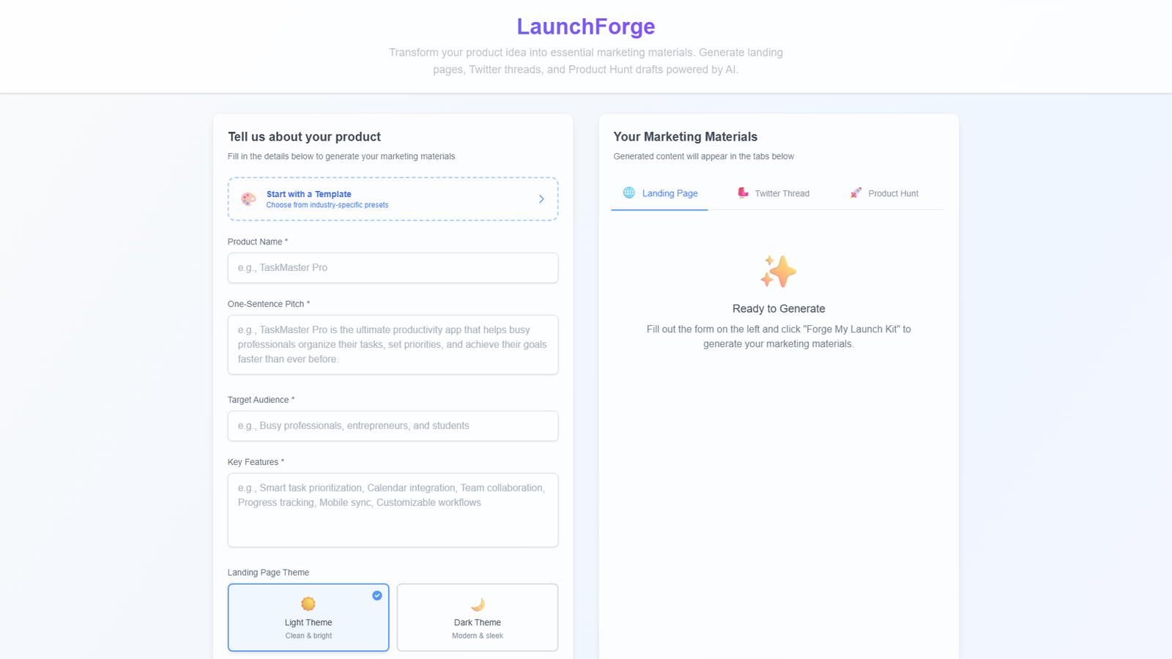Open Start with a Template
The image size is (1172, 659).
tap(393, 198)
